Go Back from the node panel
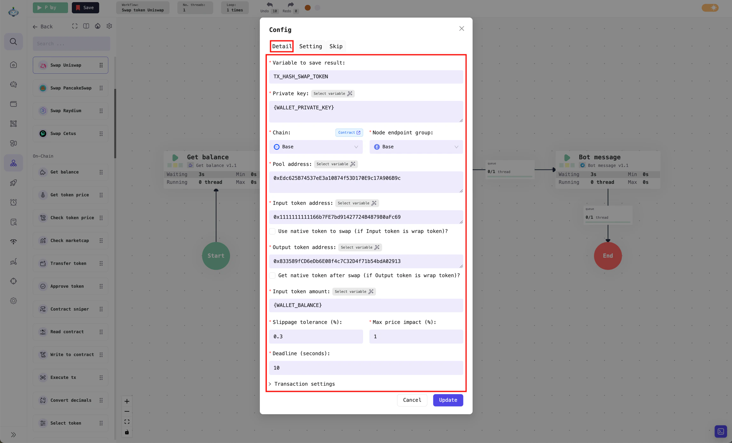 [43, 27]
